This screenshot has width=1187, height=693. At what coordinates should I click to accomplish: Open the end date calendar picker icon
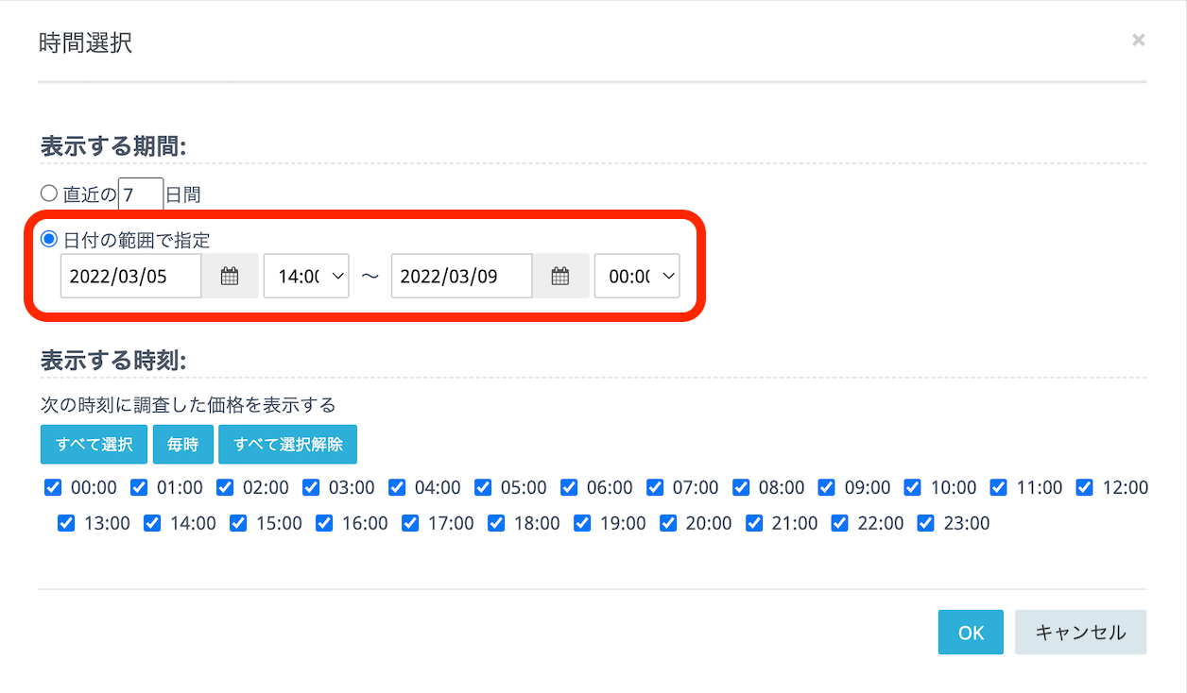(x=560, y=277)
